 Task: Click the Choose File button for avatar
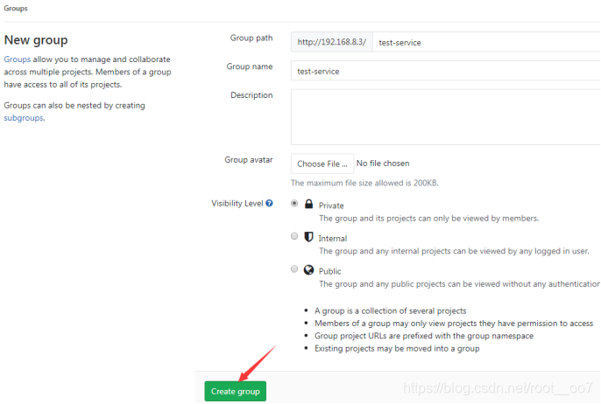(322, 164)
